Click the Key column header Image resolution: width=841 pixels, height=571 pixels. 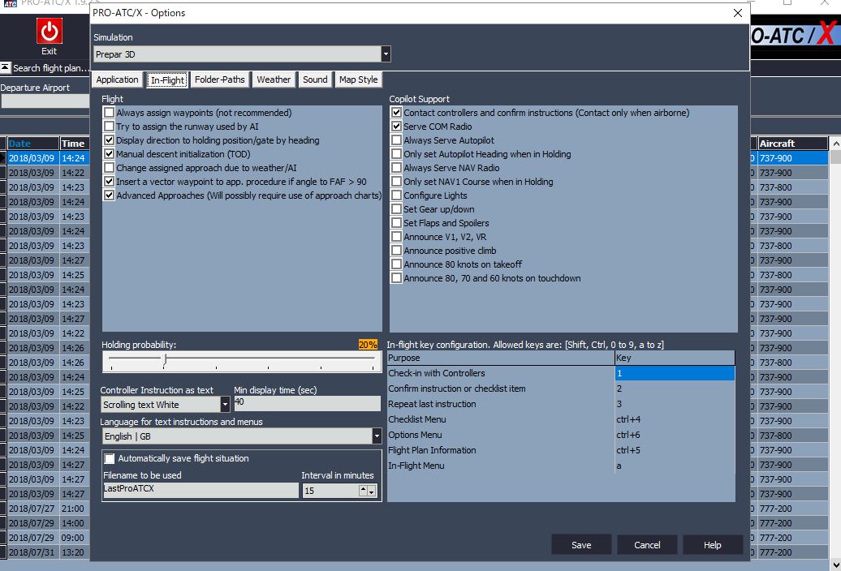[x=675, y=358]
